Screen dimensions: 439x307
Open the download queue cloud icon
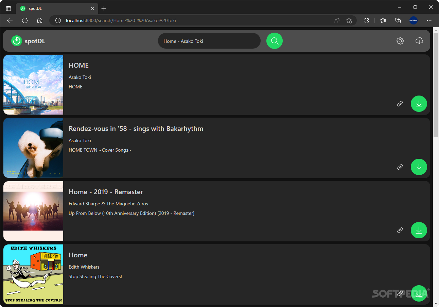coord(419,41)
